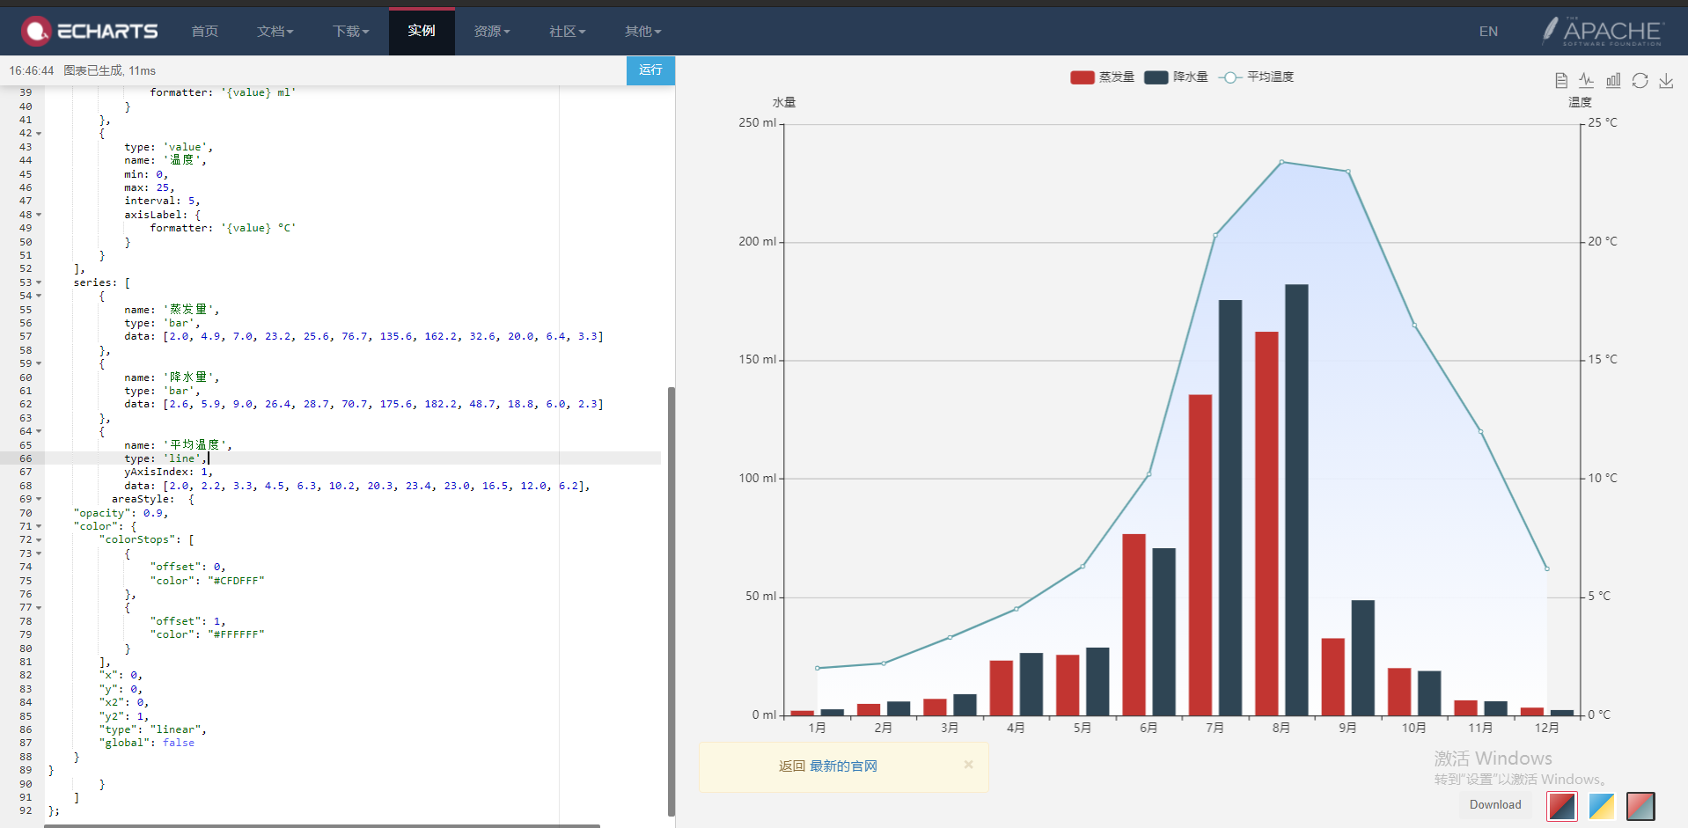Expand the 社区 dropdown menu
1688x828 pixels.
click(566, 31)
